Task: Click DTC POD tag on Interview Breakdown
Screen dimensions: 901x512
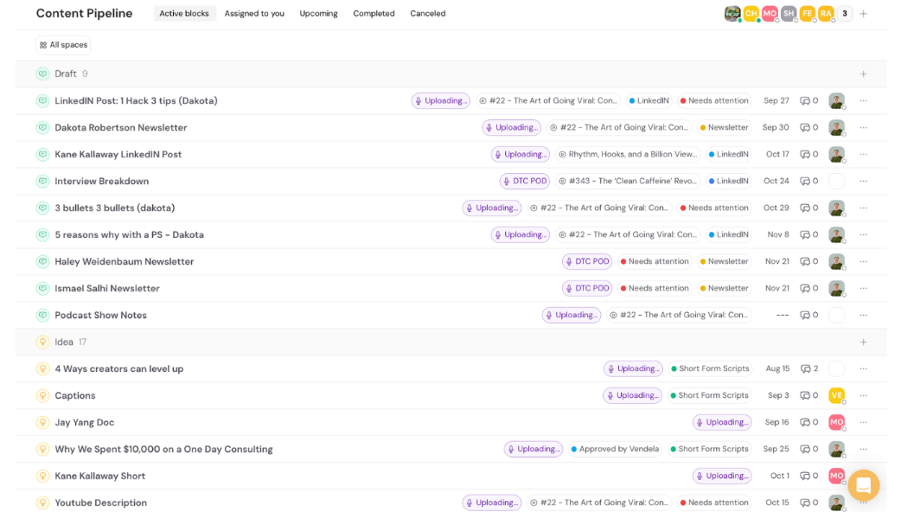Action: (x=525, y=181)
